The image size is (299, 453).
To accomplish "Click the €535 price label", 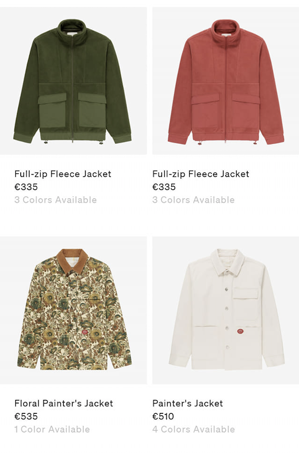I will point(26,417).
